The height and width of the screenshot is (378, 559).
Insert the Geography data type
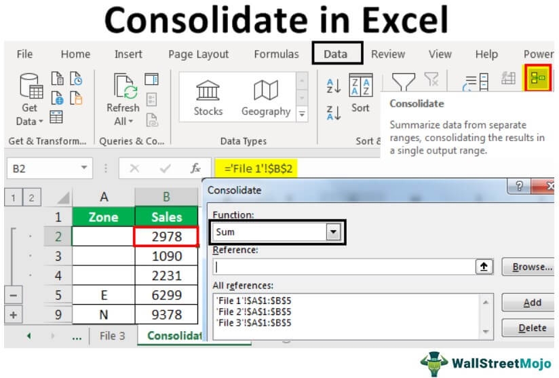pos(266,98)
